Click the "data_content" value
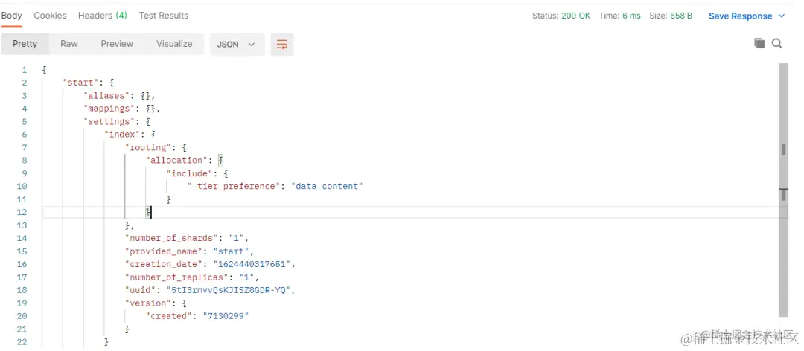Screen dimensions: 804x351 point(327,187)
